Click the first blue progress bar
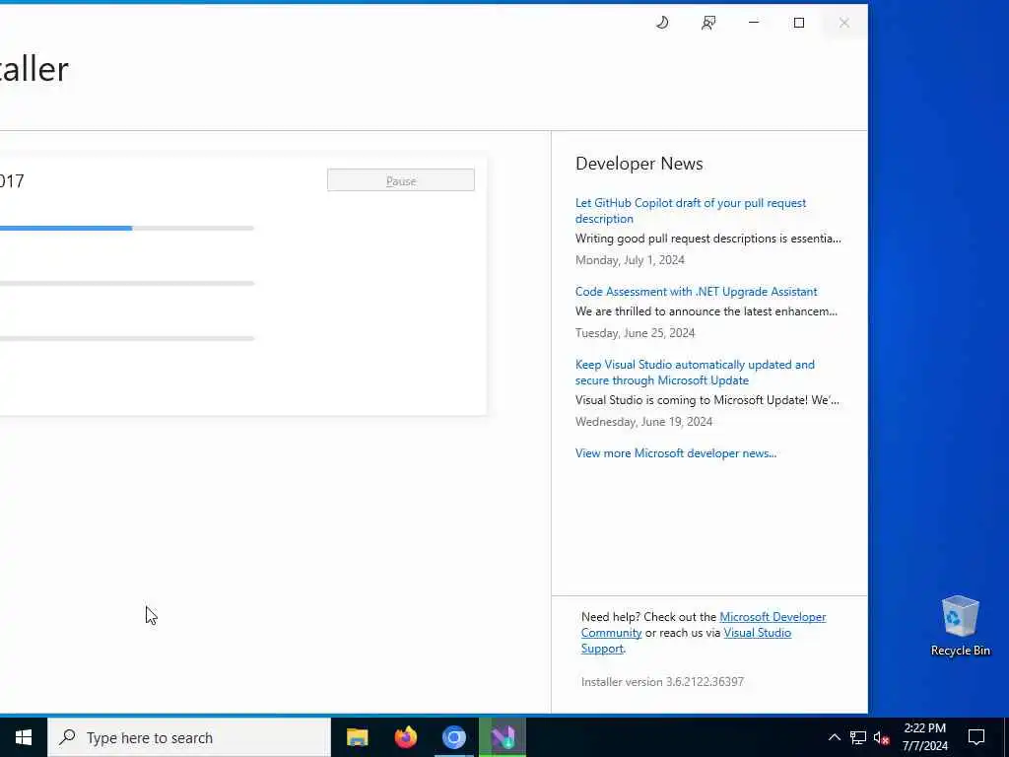Viewport: 1009px width, 757px height. [127, 228]
